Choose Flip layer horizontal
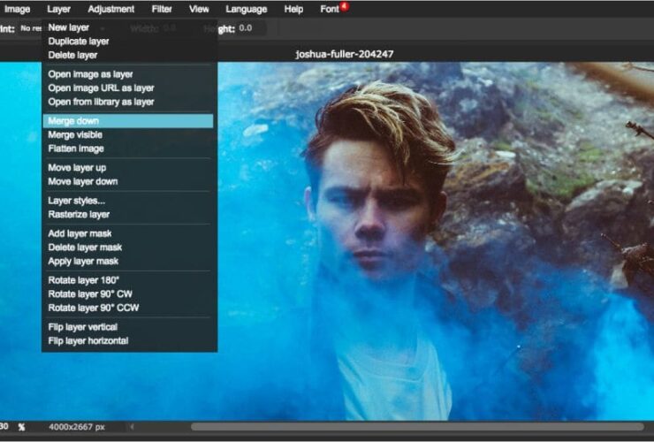 pos(127,341)
